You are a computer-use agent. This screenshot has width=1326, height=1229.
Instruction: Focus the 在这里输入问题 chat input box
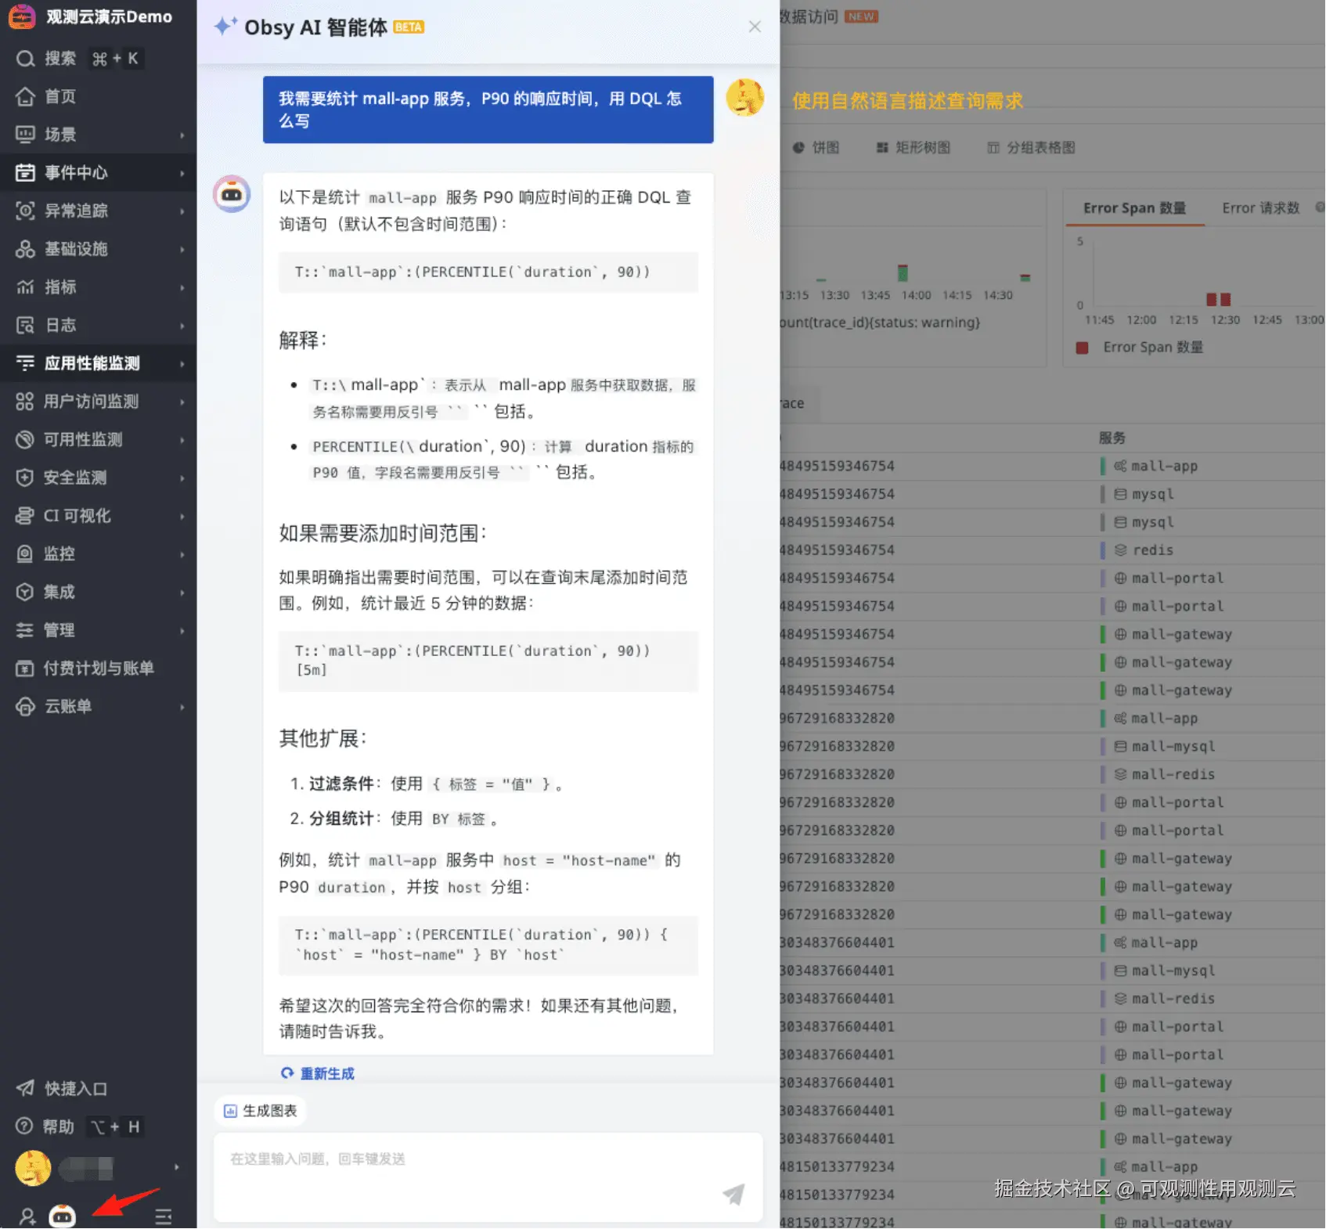(x=488, y=1177)
